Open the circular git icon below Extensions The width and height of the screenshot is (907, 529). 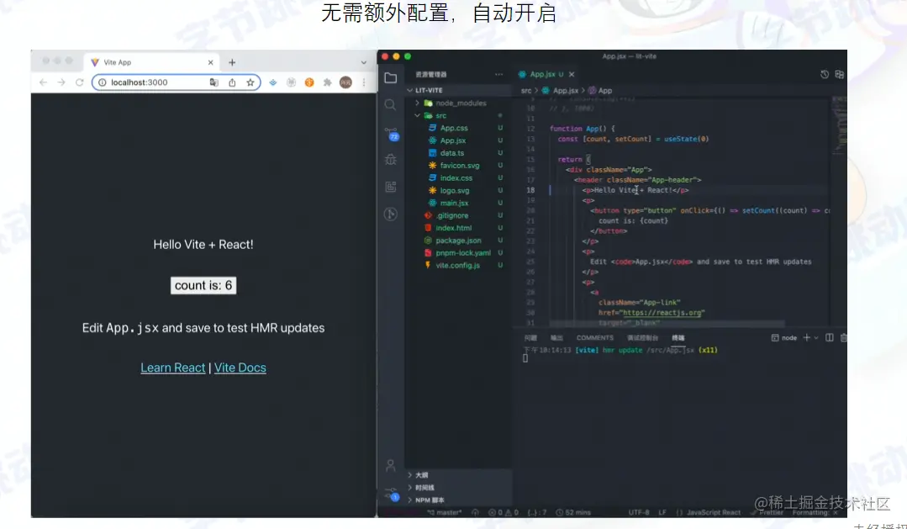pyautogui.click(x=390, y=214)
